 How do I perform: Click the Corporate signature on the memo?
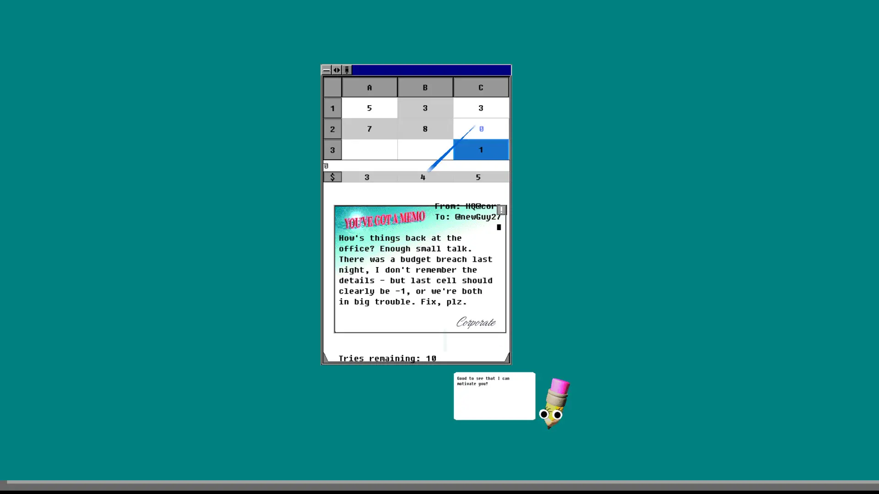click(x=476, y=322)
